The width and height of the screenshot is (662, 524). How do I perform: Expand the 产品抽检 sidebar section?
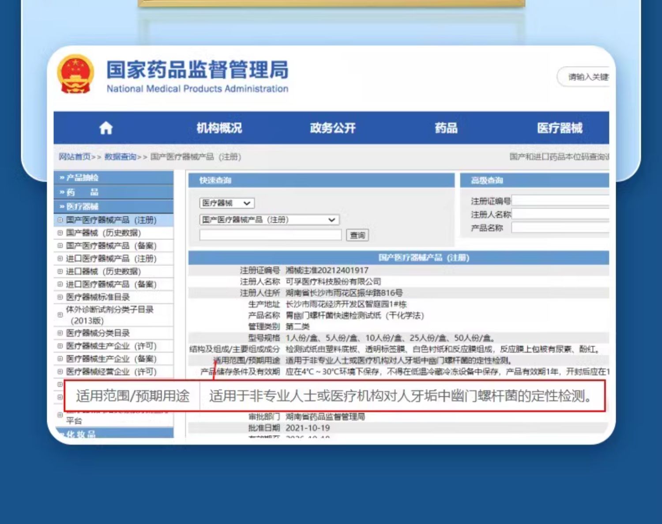(x=83, y=178)
